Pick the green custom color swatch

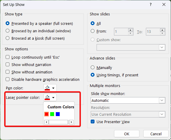(52, 114)
